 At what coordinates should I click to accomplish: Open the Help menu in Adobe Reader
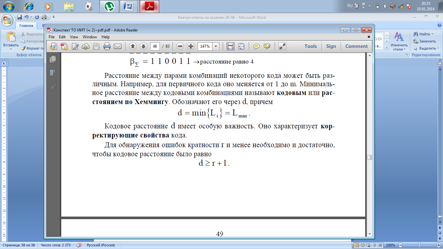coord(106,37)
